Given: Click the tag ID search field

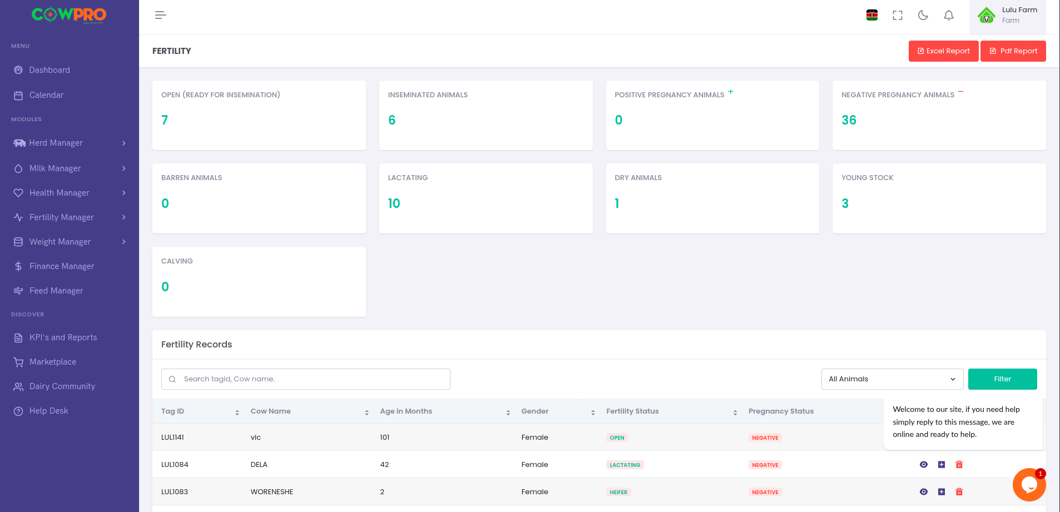Looking at the screenshot, I should [x=306, y=379].
